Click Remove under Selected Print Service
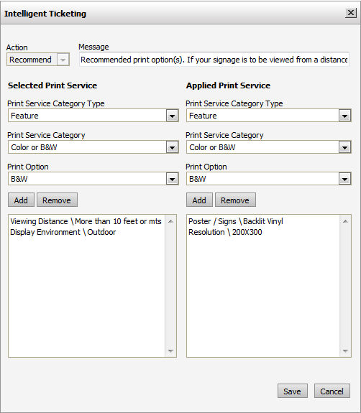 click(57, 200)
